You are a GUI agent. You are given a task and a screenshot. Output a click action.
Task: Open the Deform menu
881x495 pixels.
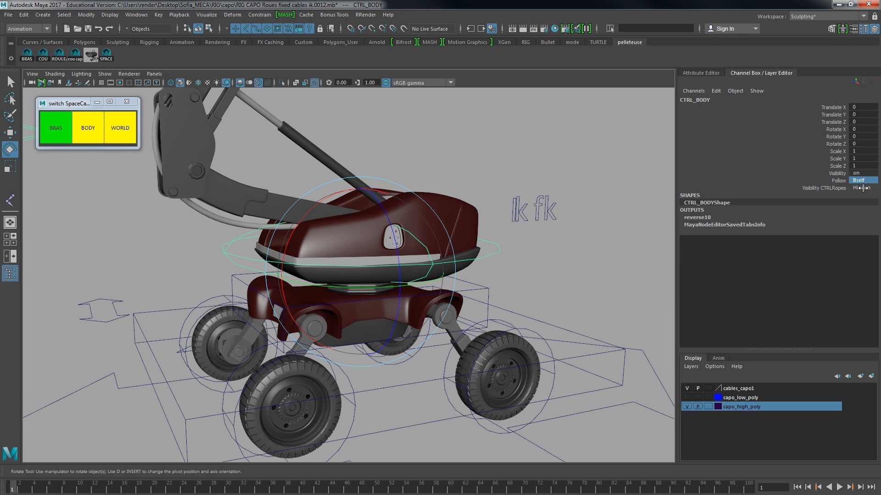point(232,15)
